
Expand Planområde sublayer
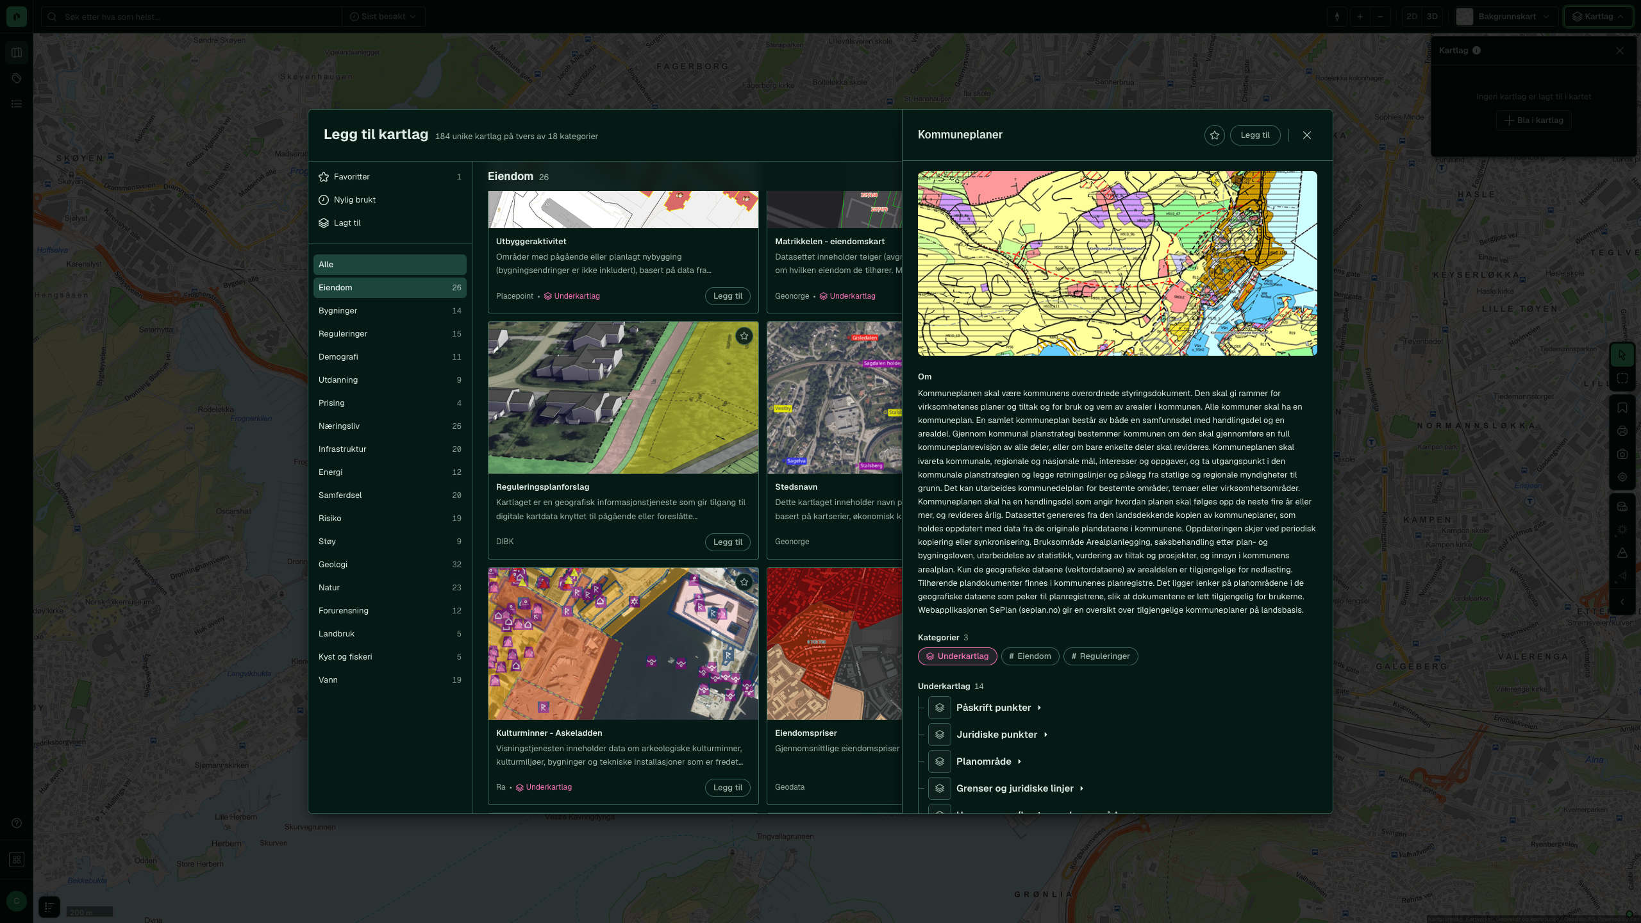point(1019,761)
